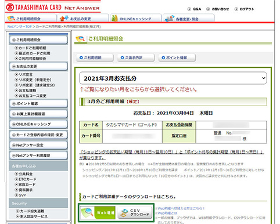Click the ログアウト link
Image resolution: width=280 pixels, height=224 pixels.
244,9
